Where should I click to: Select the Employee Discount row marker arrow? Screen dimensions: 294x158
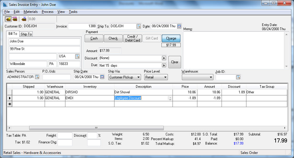pyautogui.click(x=10, y=98)
